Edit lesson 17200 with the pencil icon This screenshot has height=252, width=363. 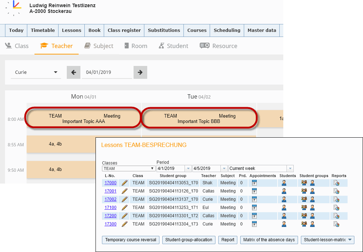tap(125, 216)
